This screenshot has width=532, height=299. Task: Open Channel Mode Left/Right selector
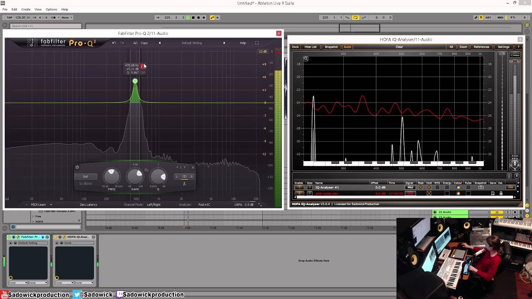click(153, 205)
